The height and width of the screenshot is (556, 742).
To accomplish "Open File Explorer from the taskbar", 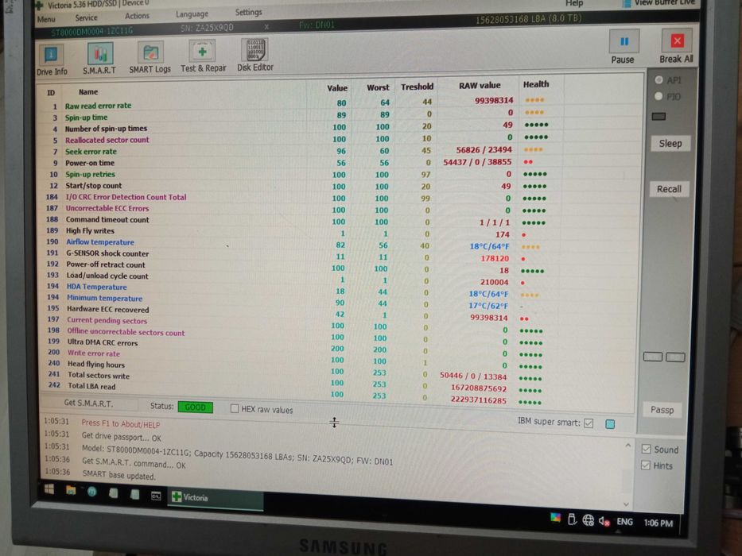I will (71, 490).
